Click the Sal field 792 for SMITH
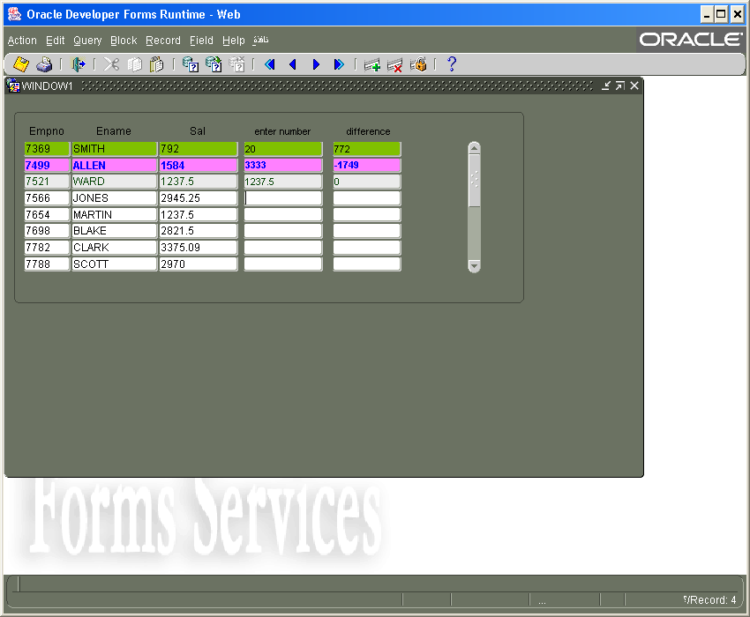The width and height of the screenshot is (750, 617). click(x=199, y=149)
